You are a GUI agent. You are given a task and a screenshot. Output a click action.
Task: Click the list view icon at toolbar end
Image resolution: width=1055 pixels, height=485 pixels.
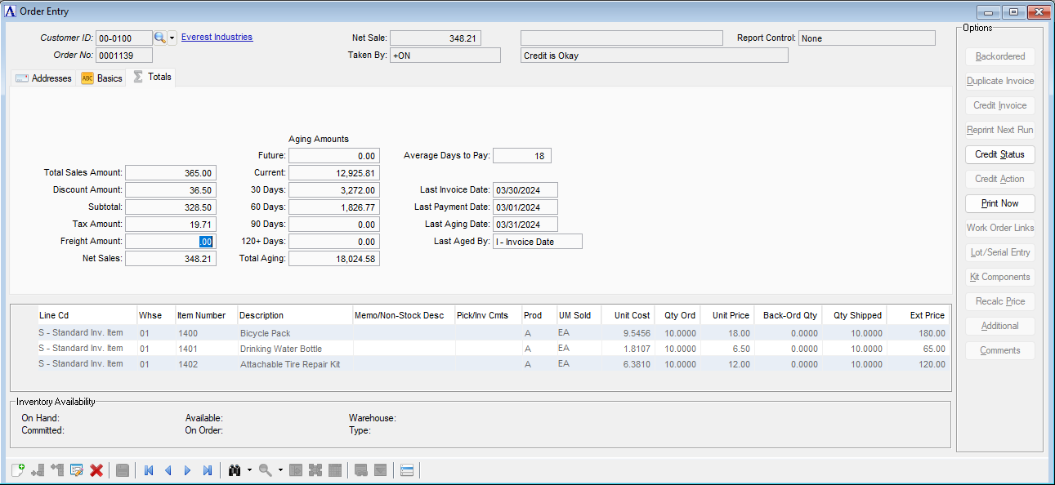407,470
